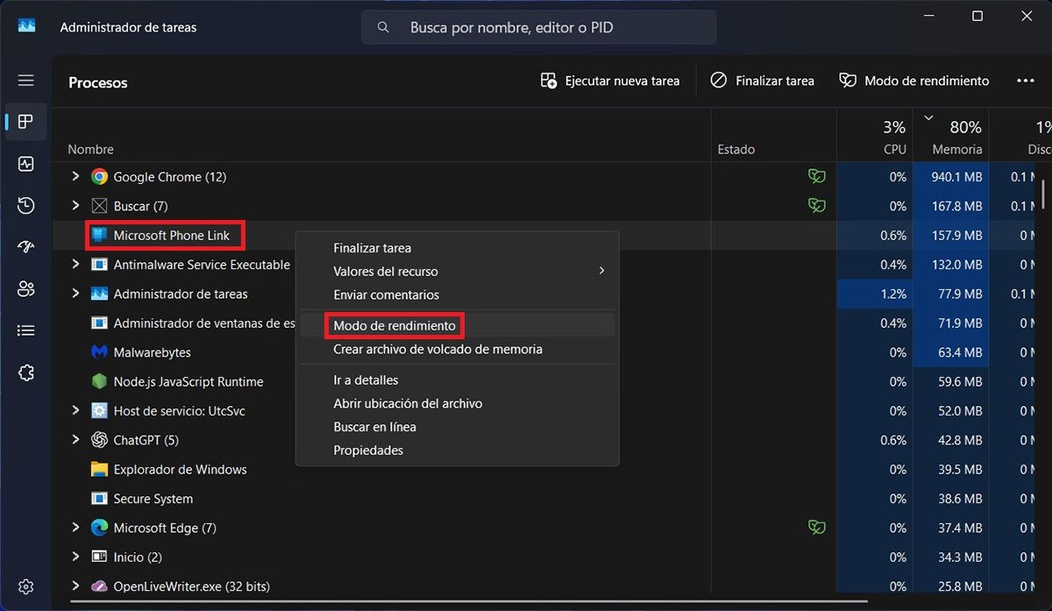Click Ejecutar nueva tarea toolbar button
This screenshot has height=611, width=1052.
click(610, 81)
